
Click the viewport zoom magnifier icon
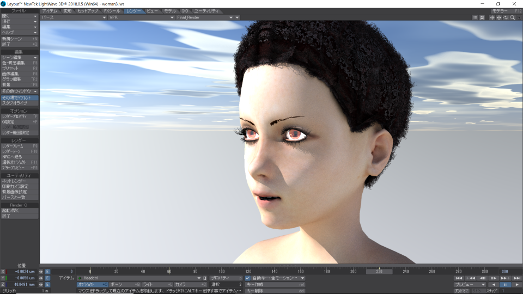click(x=513, y=17)
